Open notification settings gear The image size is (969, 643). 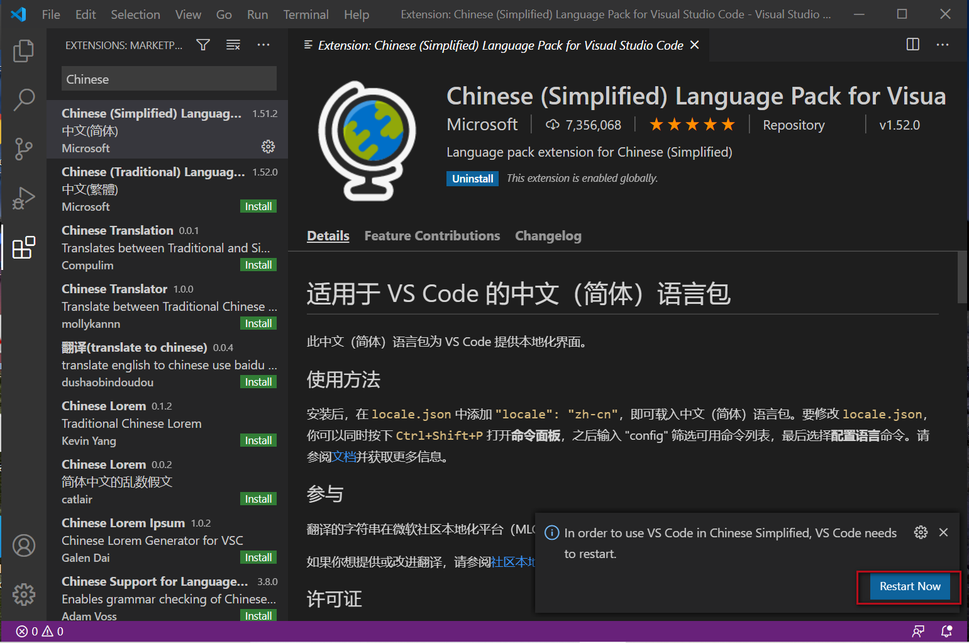[x=921, y=532]
